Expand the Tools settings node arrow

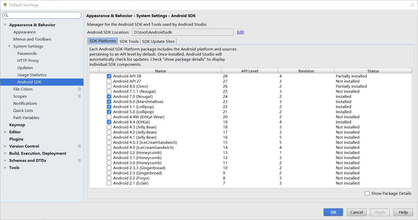pos(5,167)
